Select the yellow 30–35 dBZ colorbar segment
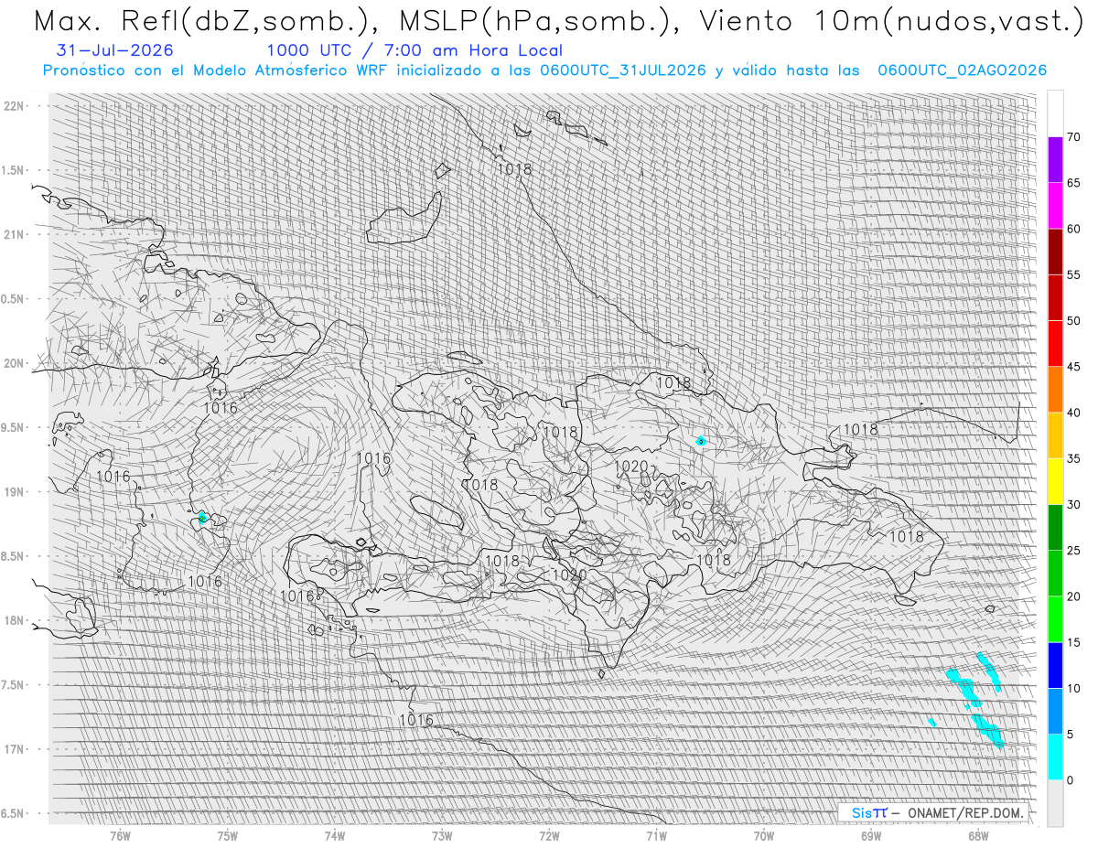This screenshot has width=1098, height=848. click(1055, 481)
